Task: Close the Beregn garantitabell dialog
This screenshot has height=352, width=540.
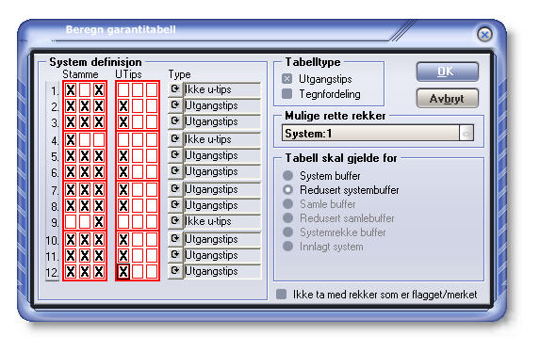Action: 484,35
